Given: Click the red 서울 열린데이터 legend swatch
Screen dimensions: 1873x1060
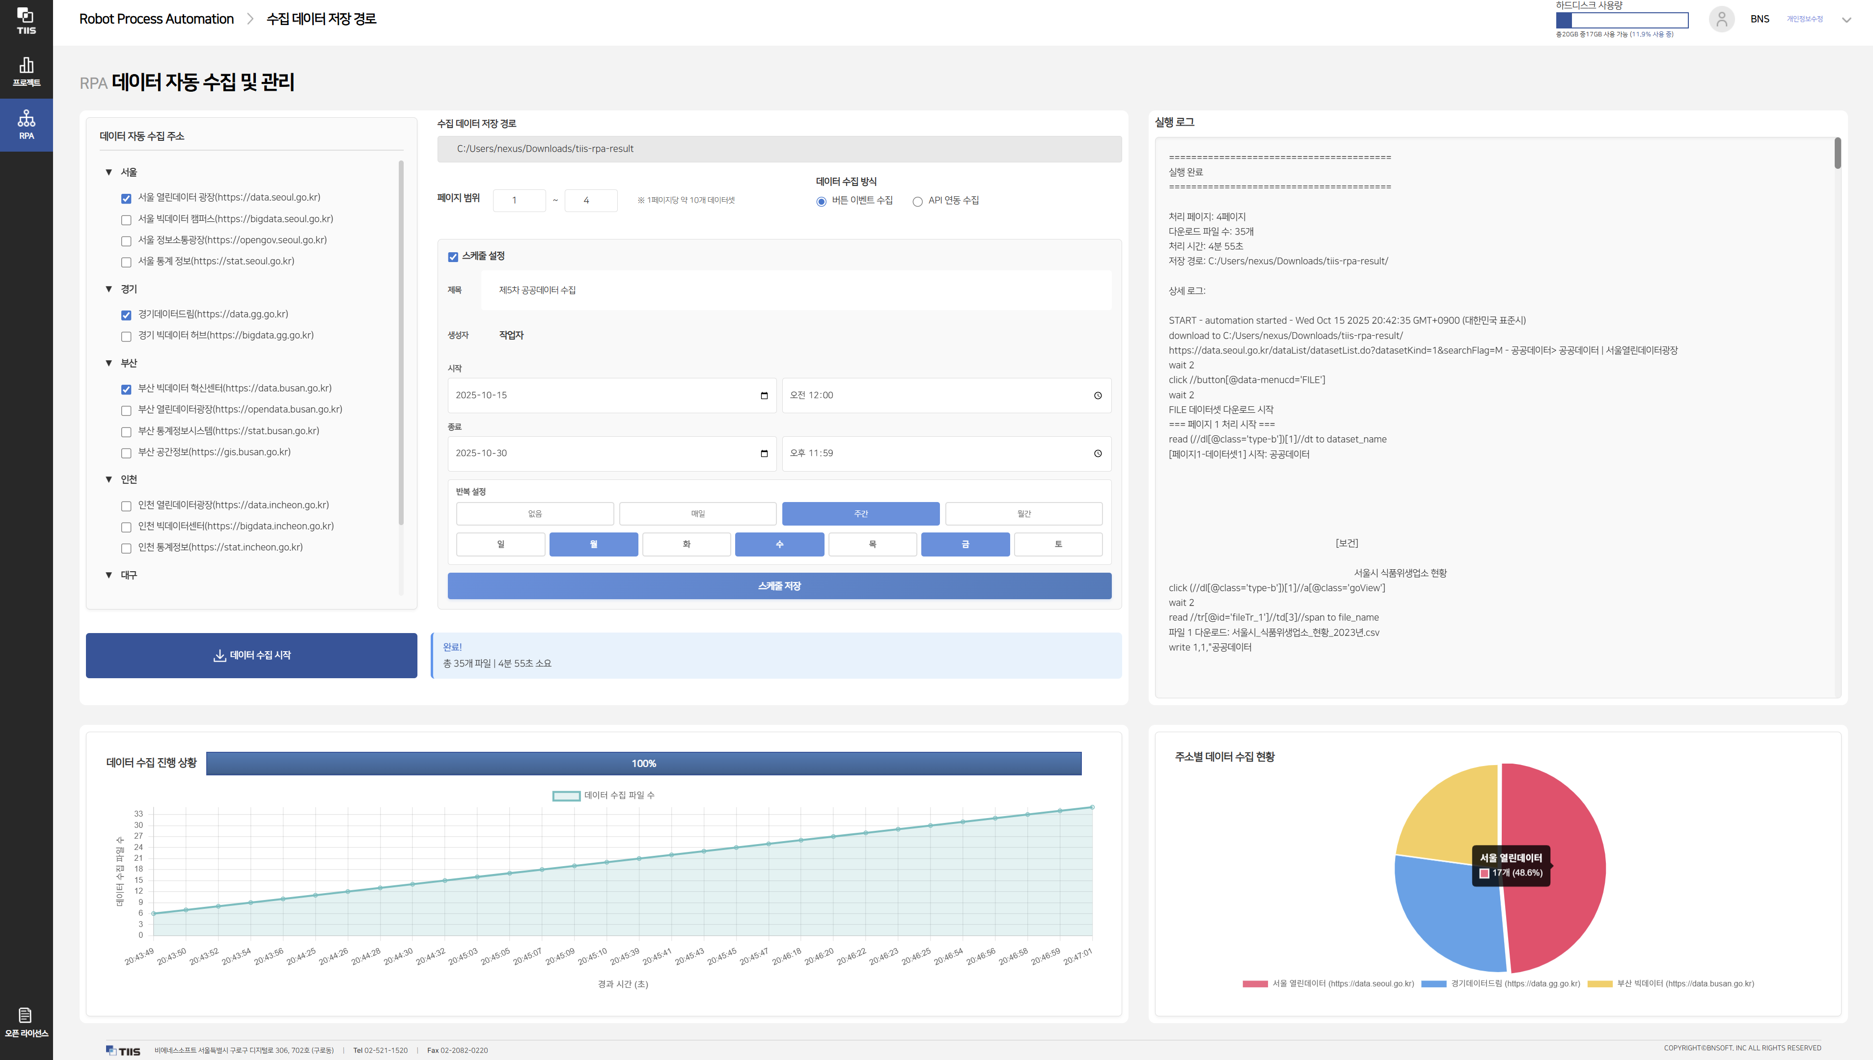Looking at the screenshot, I should tap(1255, 983).
